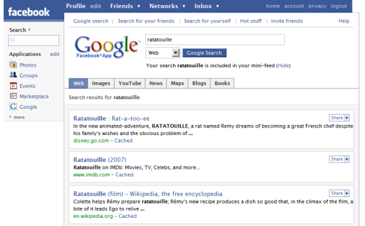Open Friends in top navigation
The width and height of the screenshot is (365, 226).
point(121,6)
